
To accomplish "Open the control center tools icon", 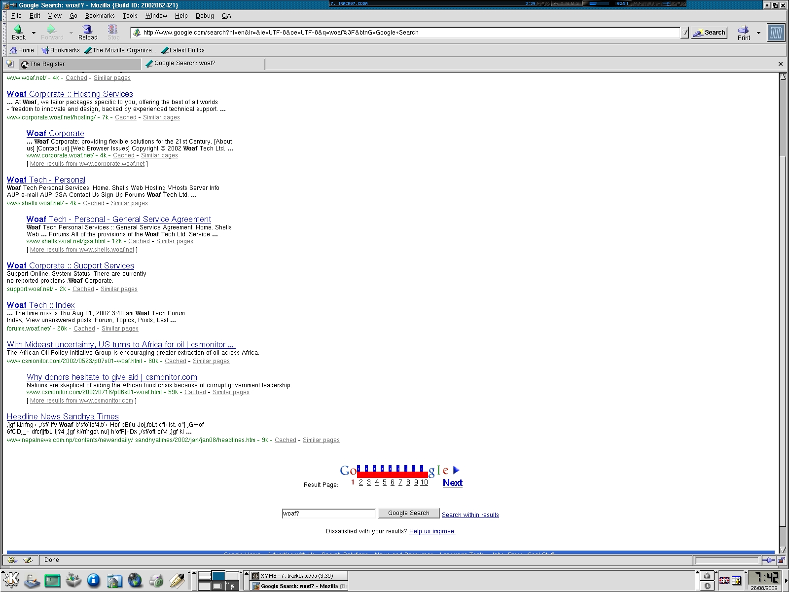I will point(73,581).
